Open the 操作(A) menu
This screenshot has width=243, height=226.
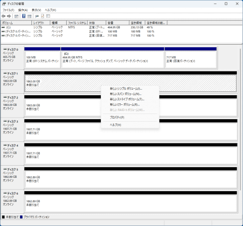click(23, 10)
